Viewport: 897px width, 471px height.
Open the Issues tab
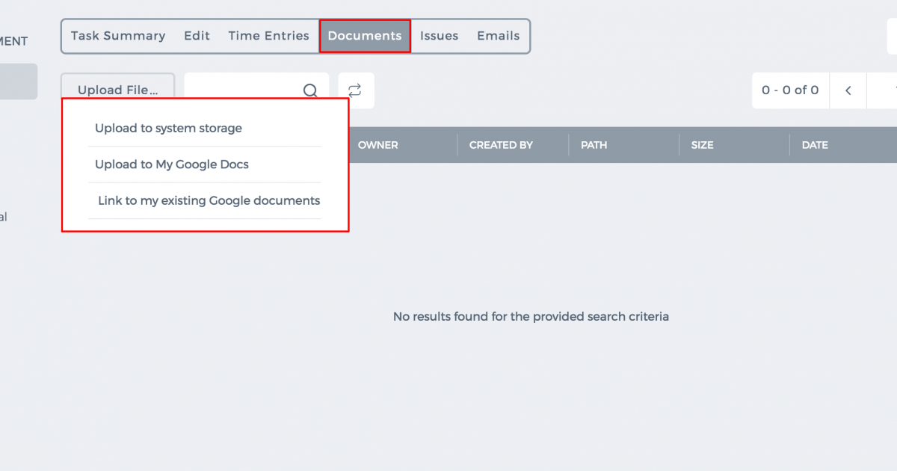coord(440,36)
